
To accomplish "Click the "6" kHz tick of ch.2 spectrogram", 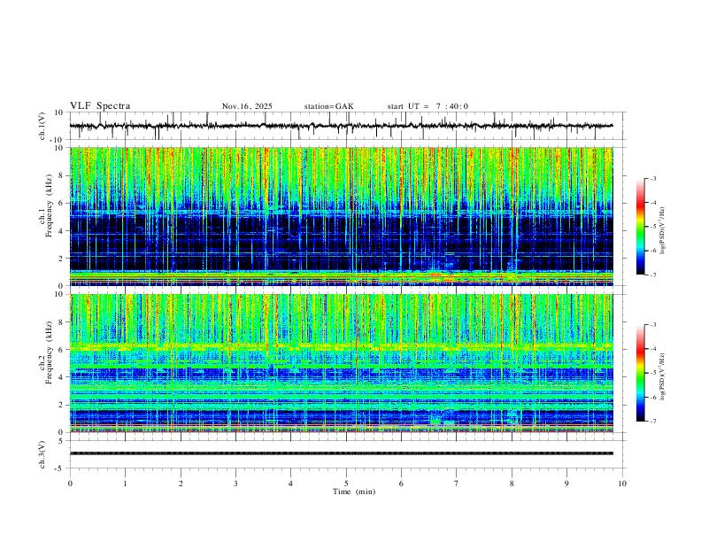I will click(62, 350).
